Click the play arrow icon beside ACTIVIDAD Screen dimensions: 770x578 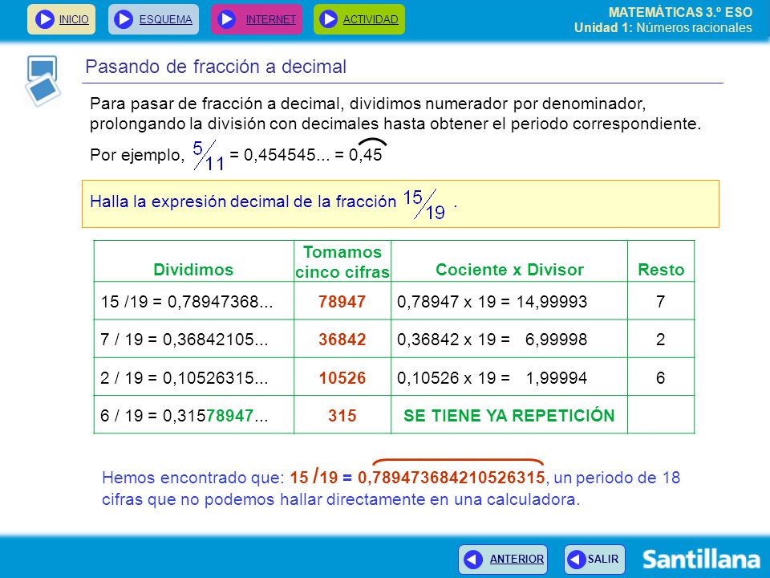[x=328, y=19]
